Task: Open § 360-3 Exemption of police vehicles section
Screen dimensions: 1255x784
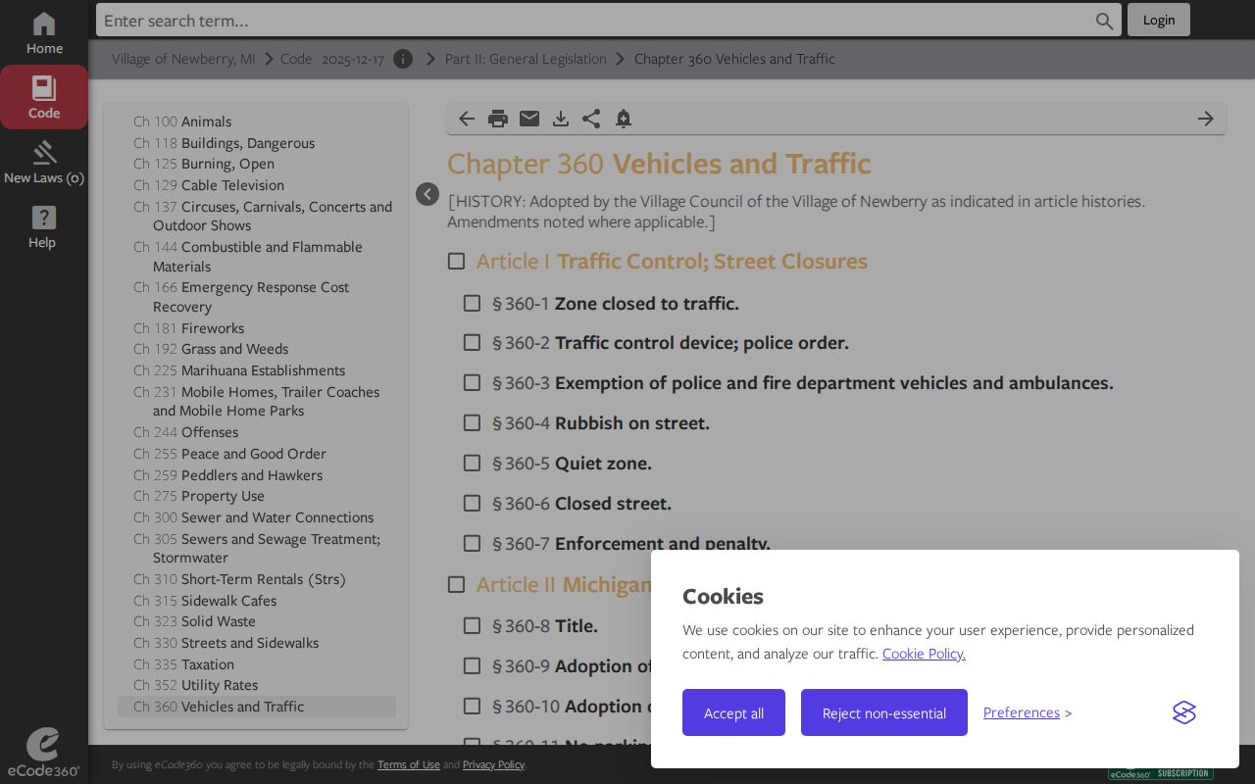Action: coord(803,383)
